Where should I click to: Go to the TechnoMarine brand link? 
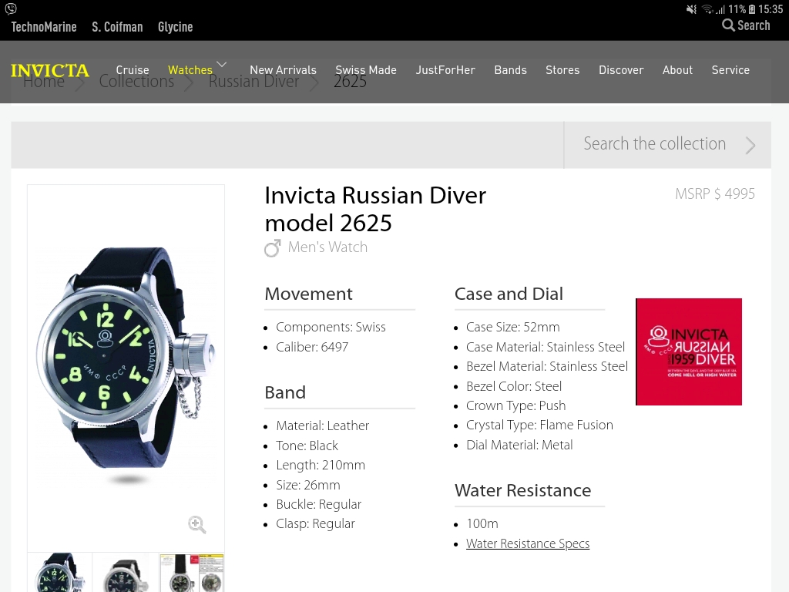tap(44, 27)
